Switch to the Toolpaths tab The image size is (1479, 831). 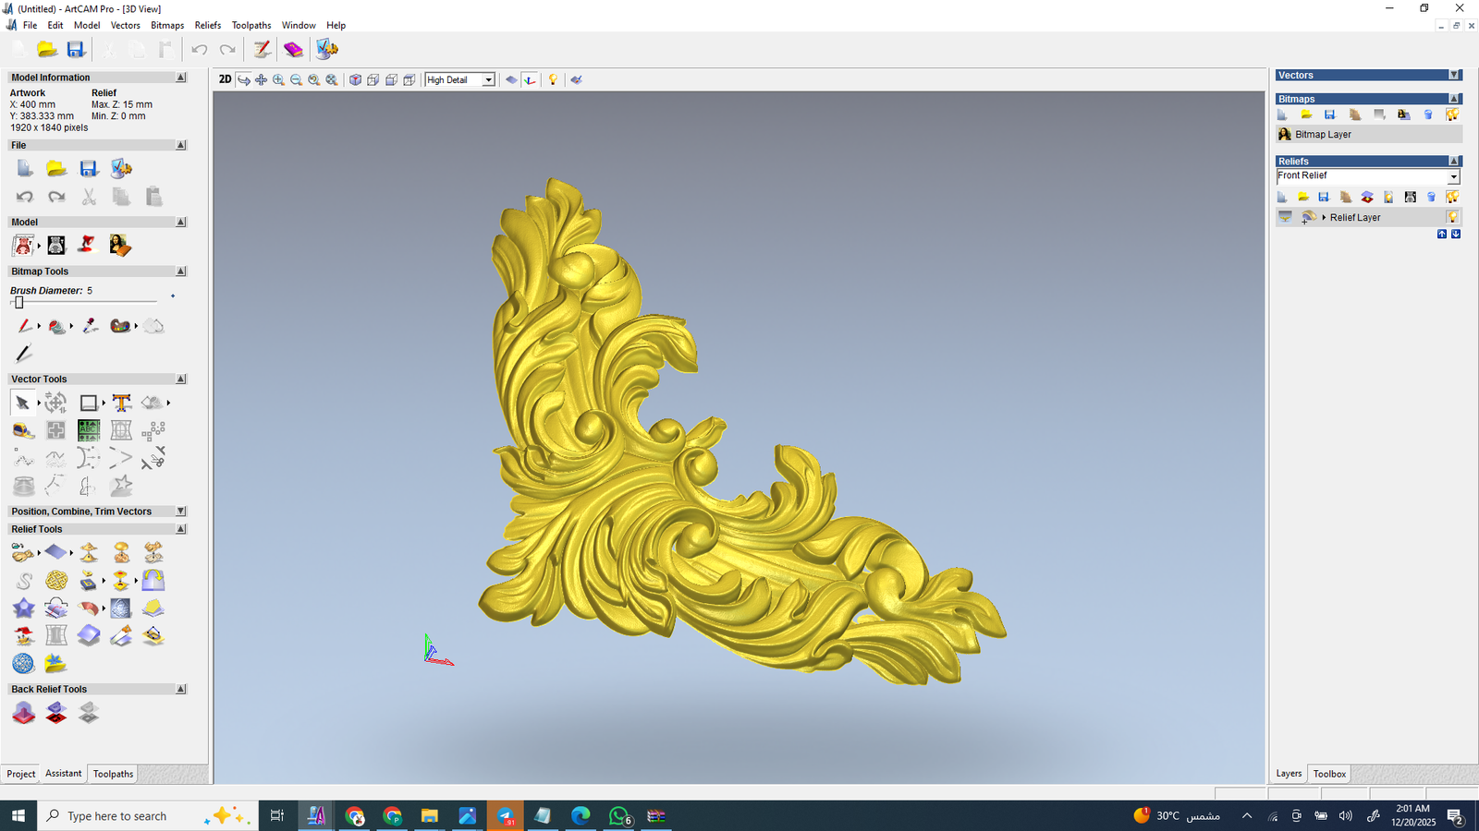[x=113, y=774]
